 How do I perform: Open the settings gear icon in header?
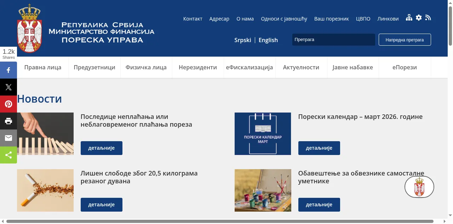[x=419, y=18]
